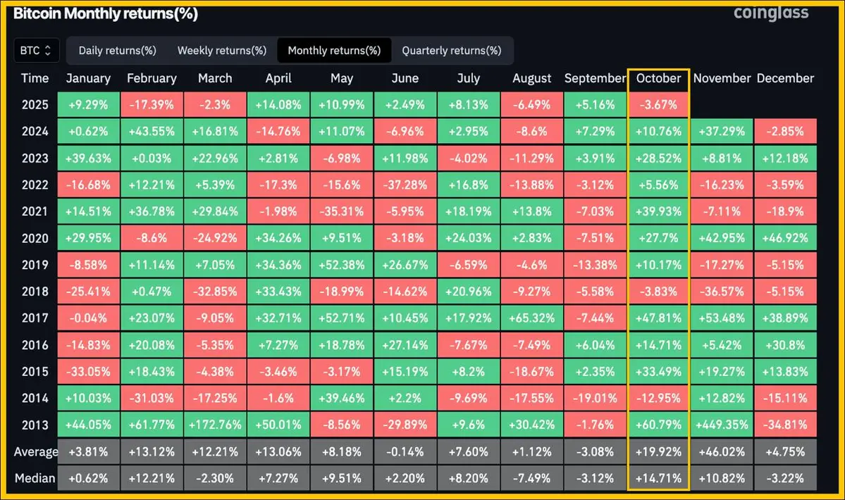Select the Monthly returns(%) tab
This screenshot has width=845, height=500.
click(x=334, y=51)
